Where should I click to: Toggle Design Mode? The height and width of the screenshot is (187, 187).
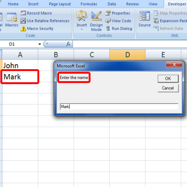click(x=96, y=21)
